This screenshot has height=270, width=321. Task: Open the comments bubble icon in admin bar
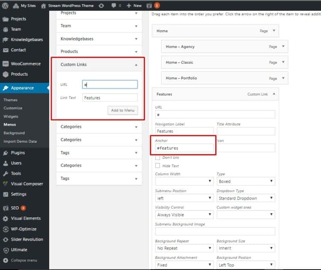[114, 6]
